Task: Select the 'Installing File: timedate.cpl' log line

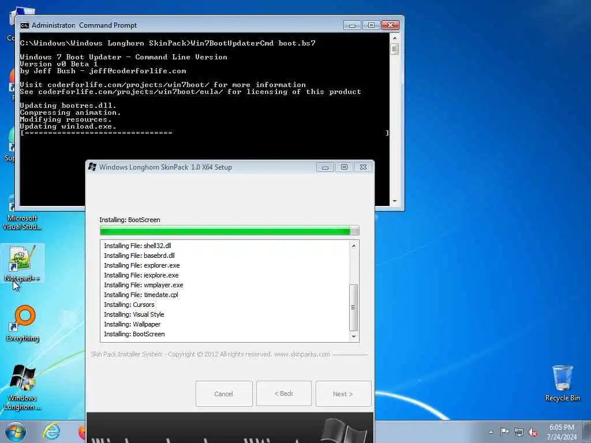Action: (x=141, y=295)
